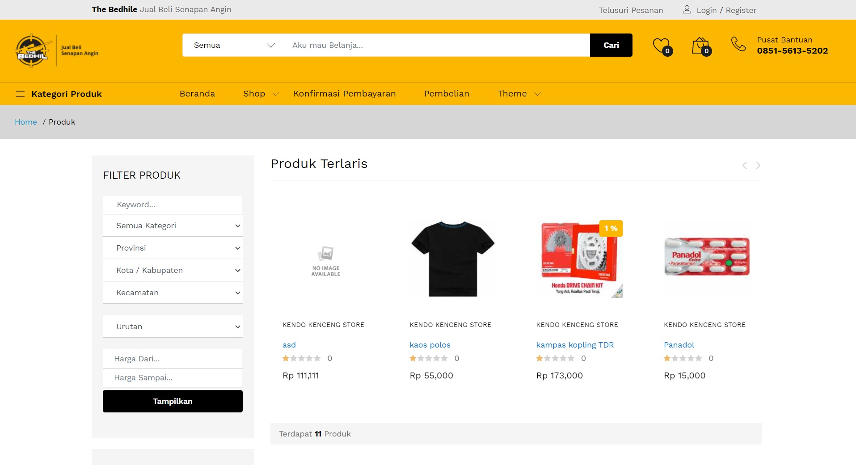Open the shopping cart bag icon
The height and width of the screenshot is (465, 856).
700,46
